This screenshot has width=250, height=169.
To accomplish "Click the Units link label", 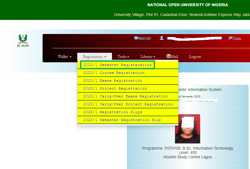I will coord(237,38).
